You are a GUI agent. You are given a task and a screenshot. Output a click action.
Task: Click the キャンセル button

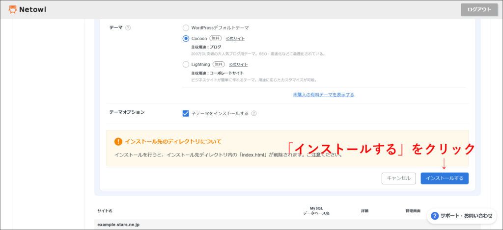[398, 179]
